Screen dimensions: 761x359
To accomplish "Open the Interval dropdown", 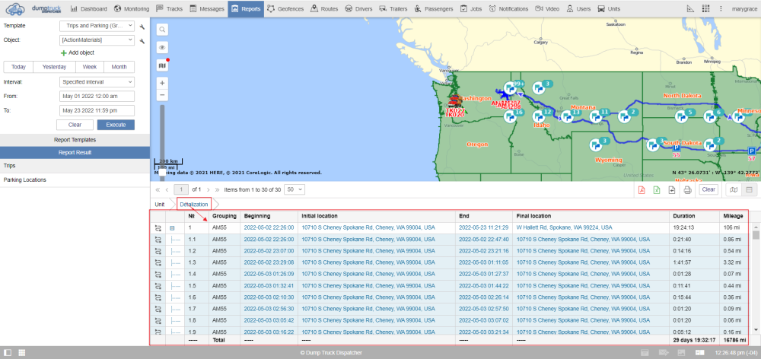I will click(97, 81).
